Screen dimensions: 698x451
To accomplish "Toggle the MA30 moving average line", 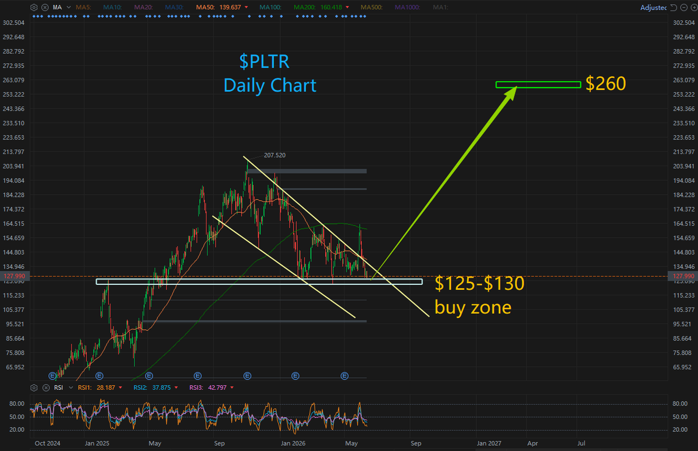I will pos(174,8).
